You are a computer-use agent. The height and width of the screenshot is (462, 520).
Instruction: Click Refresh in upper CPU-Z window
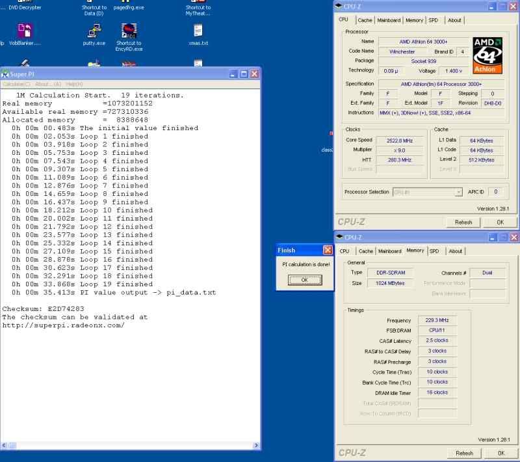463,223
